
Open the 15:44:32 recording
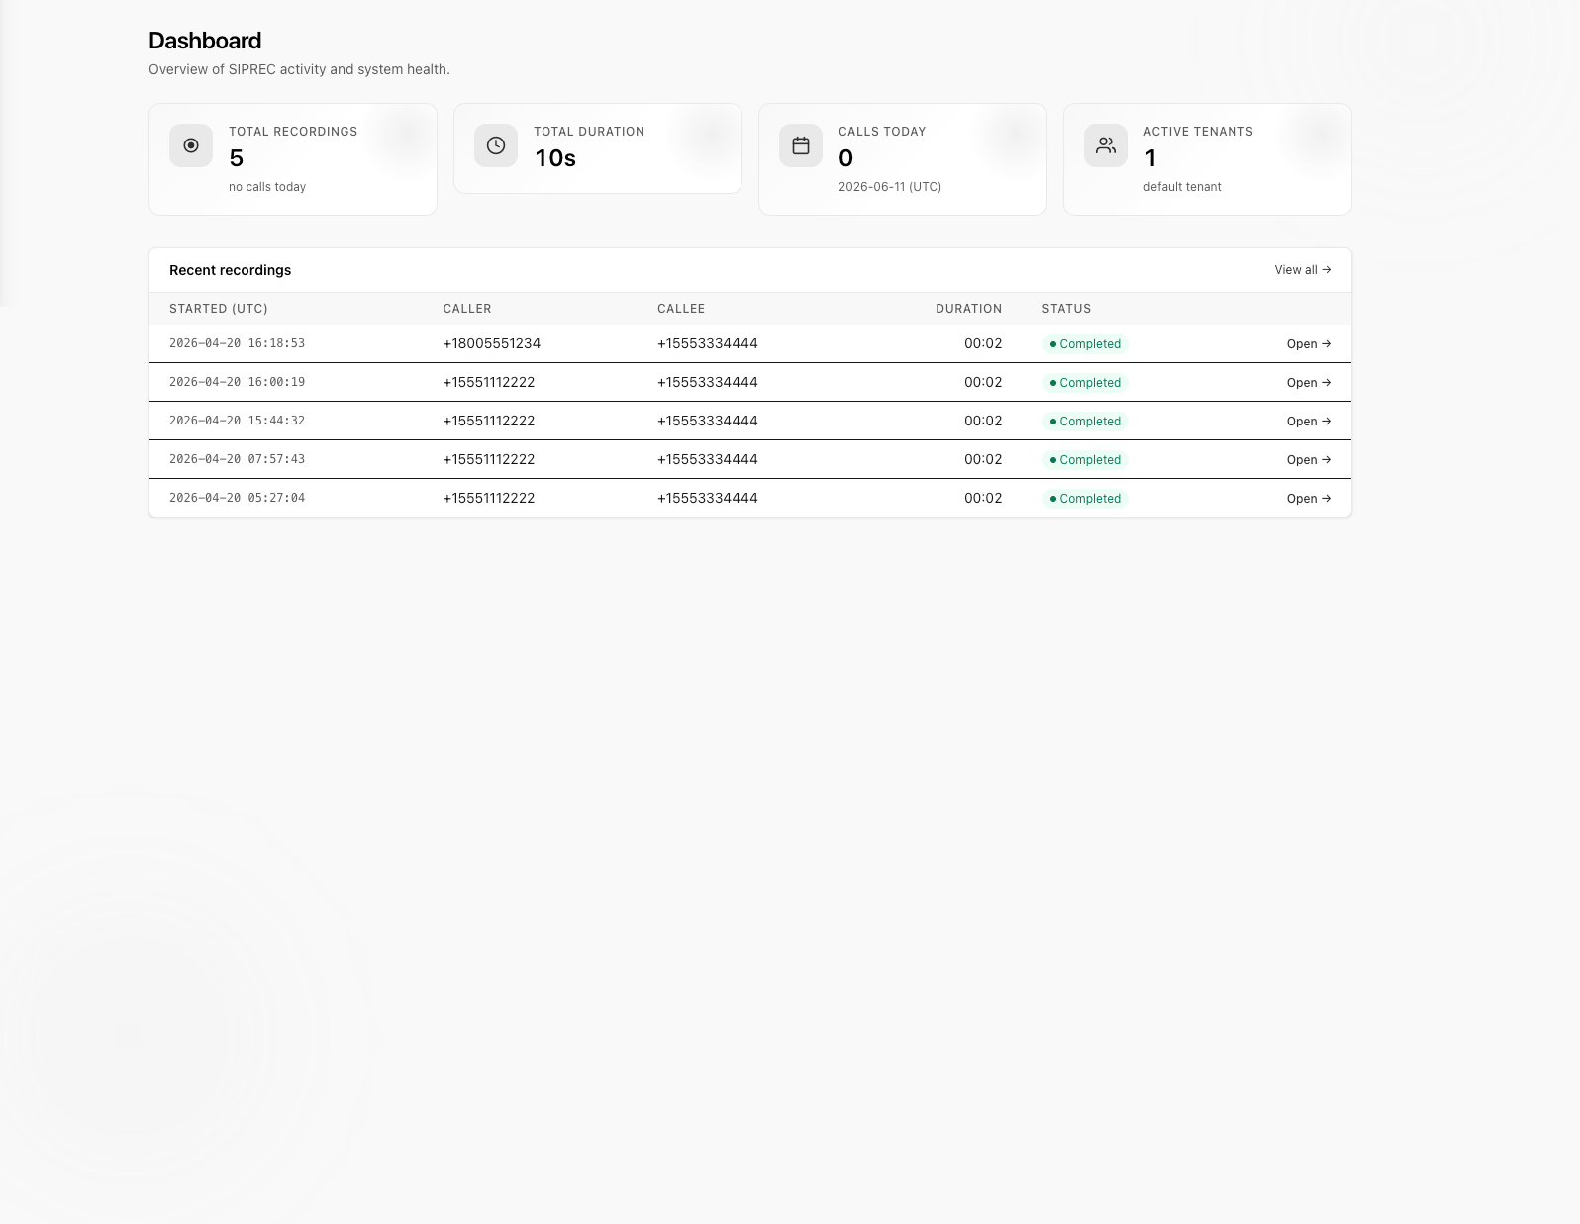(x=1309, y=422)
